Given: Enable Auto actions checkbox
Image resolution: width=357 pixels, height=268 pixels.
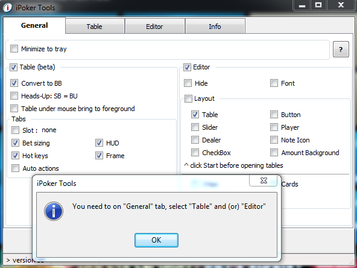Looking at the screenshot, I should pyautogui.click(x=16, y=168).
